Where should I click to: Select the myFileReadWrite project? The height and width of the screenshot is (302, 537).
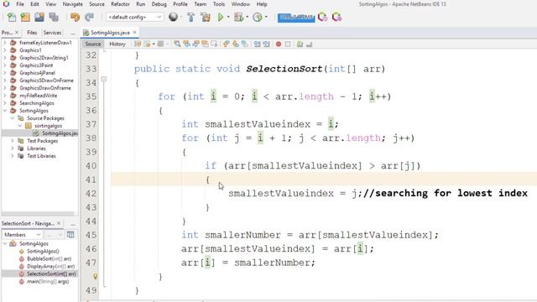38,96
